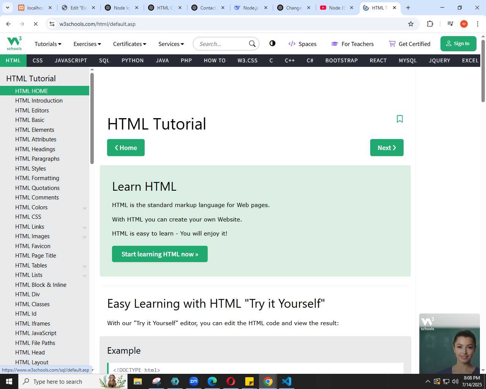Select the CSS topic tab
Screen dimensions: 486x389
38,60
